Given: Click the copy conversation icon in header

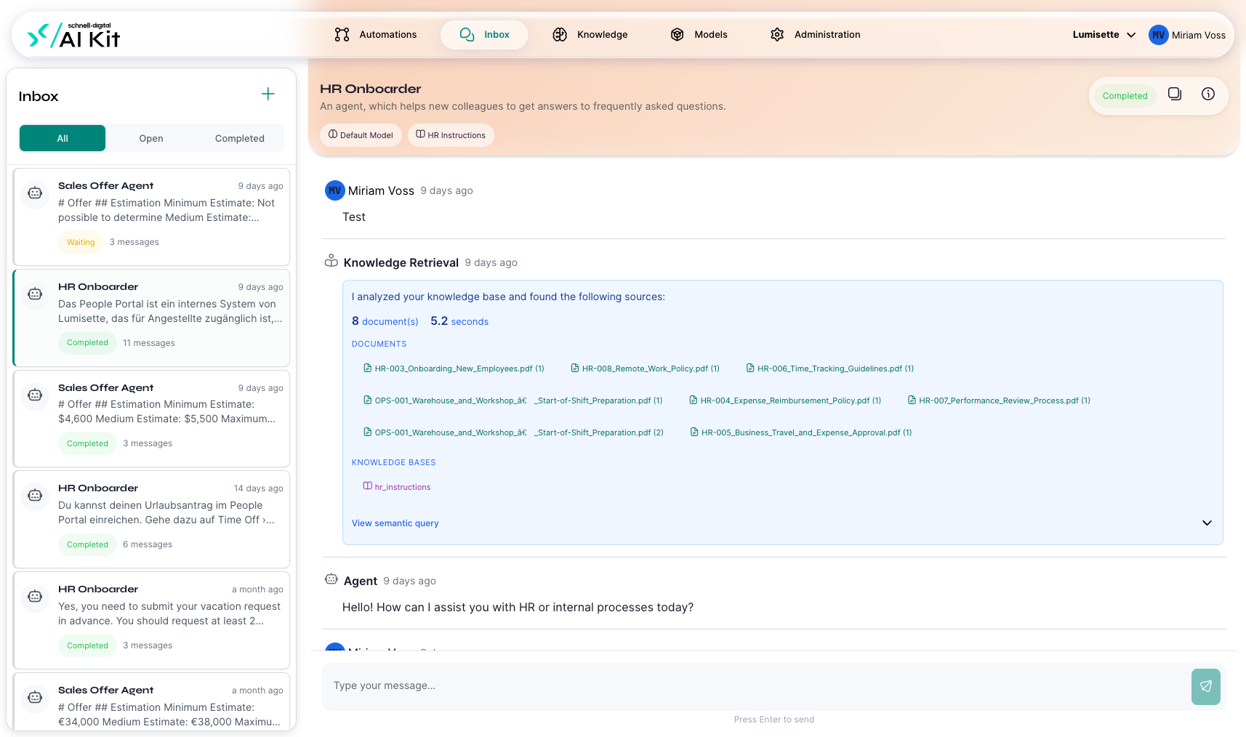Looking at the screenshot, I should pos(1175,94).
